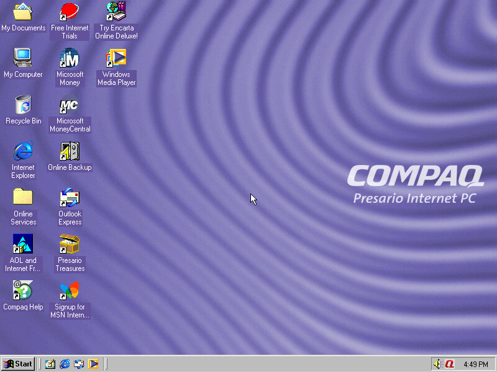Select Windows Media Player desktop shortcut
497x372 pixels.
(116, 58)
